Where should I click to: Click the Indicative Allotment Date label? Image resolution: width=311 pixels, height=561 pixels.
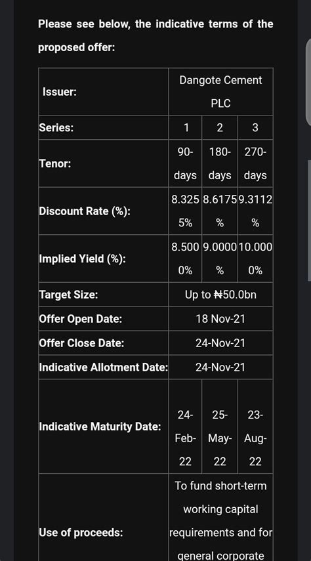104,367
